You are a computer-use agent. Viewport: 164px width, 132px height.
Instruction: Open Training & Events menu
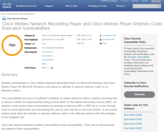pos(97,6)
